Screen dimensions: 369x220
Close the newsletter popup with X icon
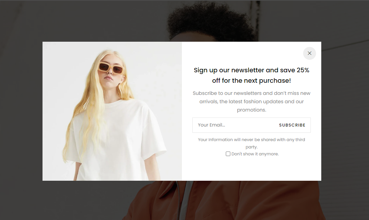pyautogui.click(x=309, y=53)
